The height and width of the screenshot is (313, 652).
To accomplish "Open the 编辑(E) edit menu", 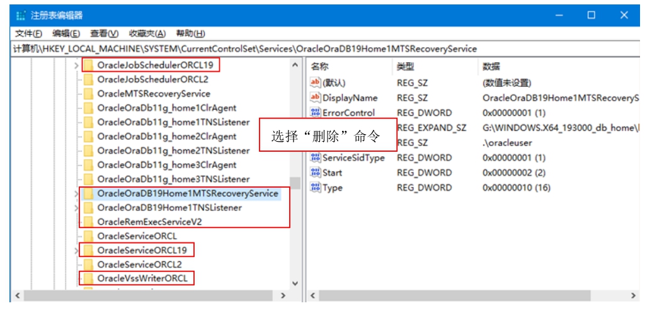I will [66, 33].
